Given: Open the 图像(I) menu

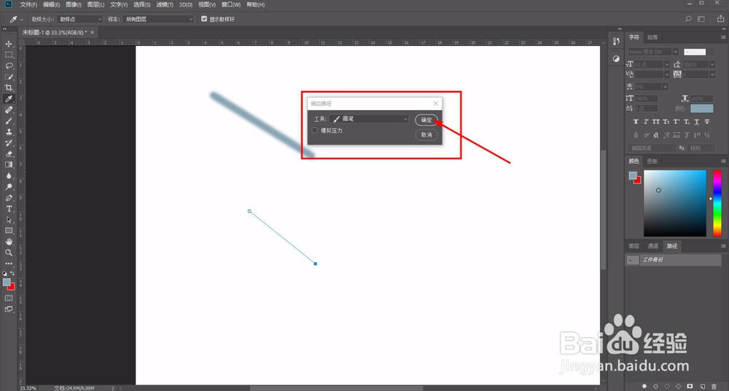Looking at the screenshot, I should tap(74, 4).
